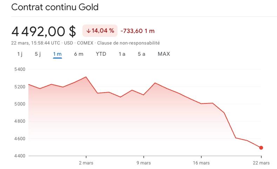This screenshot has height=169, width=277.
Task: Click the 5400 price axis label
Action: (21, 69)
